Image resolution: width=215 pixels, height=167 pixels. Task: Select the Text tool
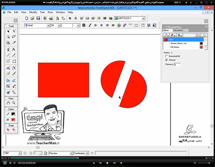coord(14,49)
